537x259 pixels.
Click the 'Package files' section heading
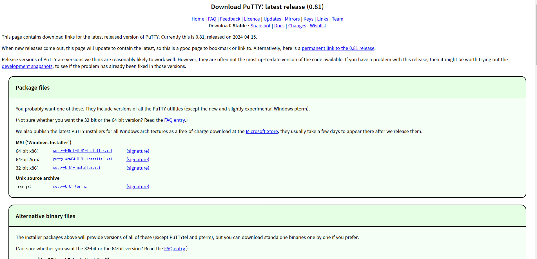[33, 88]
